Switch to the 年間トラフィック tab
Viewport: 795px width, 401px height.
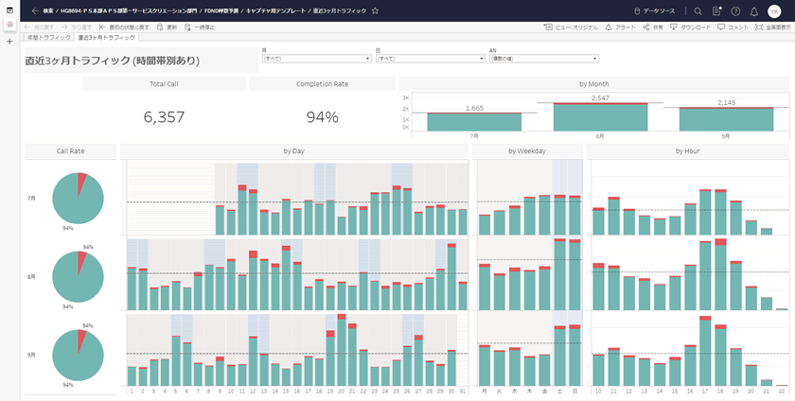(49, 38)
